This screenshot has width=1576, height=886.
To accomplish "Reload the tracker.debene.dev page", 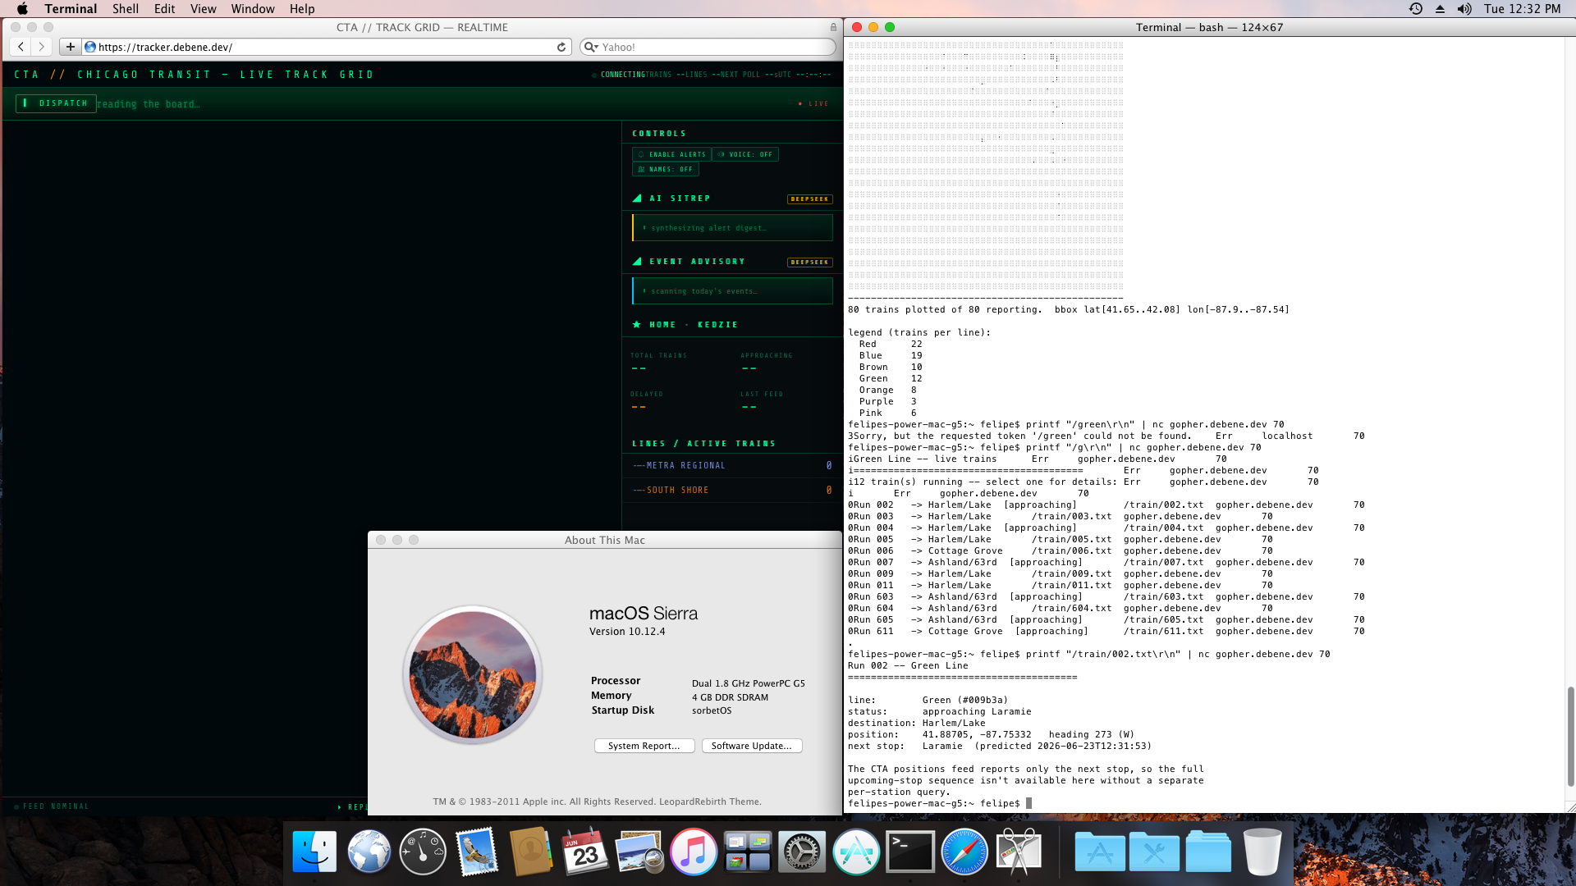I will tap(561, 47).
